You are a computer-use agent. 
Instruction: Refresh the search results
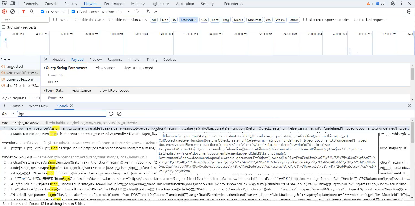(x=111, y=114)
